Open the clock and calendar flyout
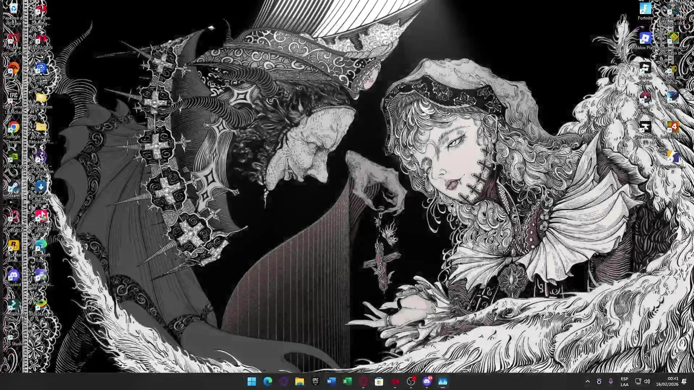Screen dimensions: 694x390 click(x=667, y=382)
